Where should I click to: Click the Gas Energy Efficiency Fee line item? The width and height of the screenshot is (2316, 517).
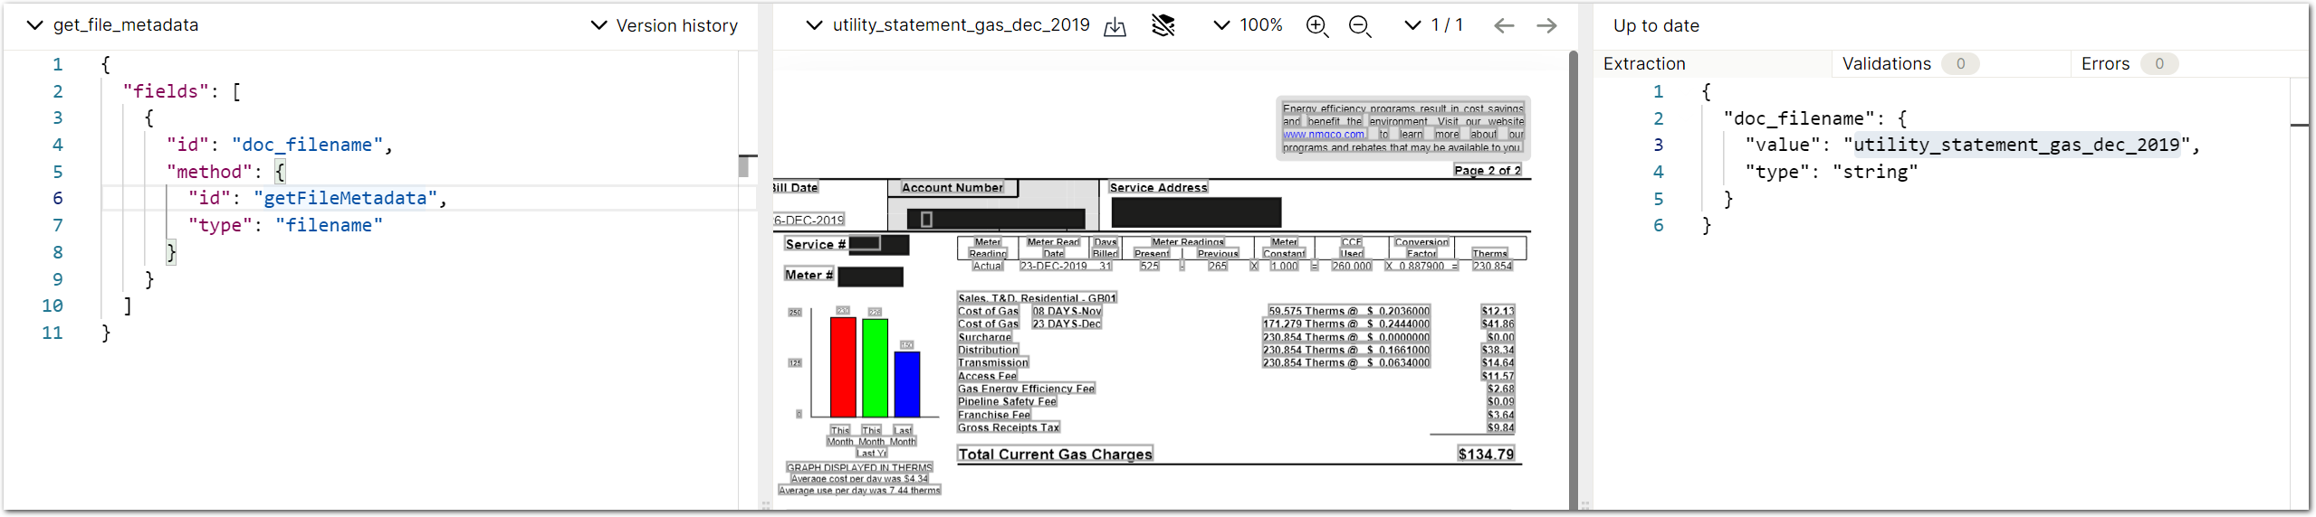click(1026, 389)
